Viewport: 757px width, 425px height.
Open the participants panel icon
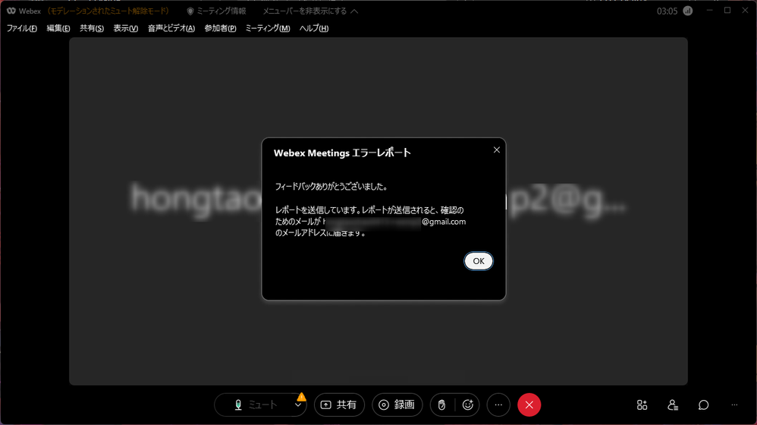click(x=673, y=405)
